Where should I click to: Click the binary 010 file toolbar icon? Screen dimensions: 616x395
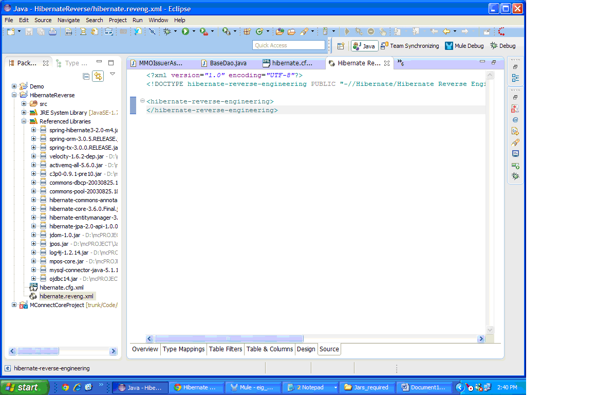(x=68, y=31)
